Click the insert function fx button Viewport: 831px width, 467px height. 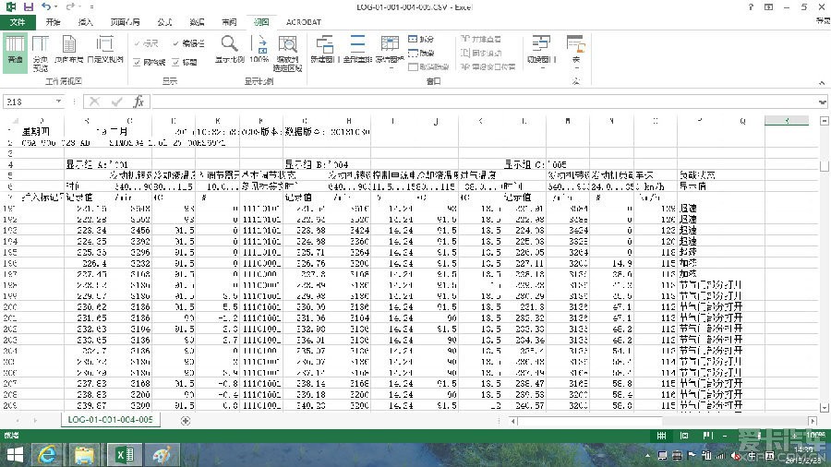(138, 102)
